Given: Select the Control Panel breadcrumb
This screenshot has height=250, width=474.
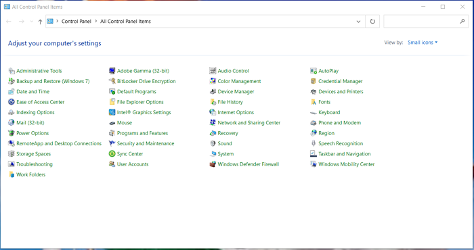Looking at the screenshot, I should (76, 22).
